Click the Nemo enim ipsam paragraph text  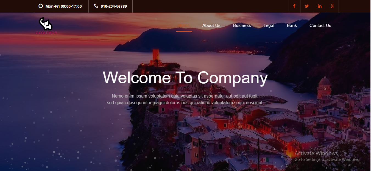pyautogui.click(x=185, y=99)
